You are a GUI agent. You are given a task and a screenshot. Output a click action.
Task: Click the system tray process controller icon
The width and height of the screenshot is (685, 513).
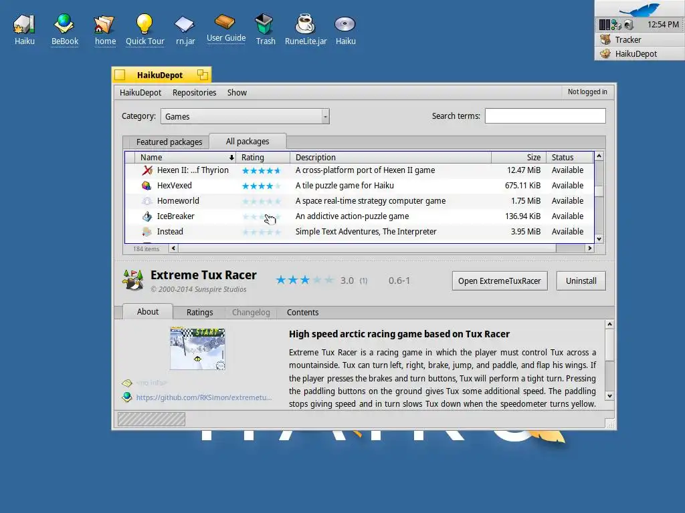click(x=605, y=25)
